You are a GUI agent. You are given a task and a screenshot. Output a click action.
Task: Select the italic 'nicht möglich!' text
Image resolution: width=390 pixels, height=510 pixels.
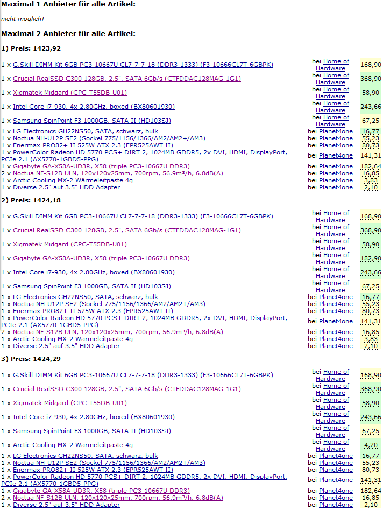tap(23, 19)
